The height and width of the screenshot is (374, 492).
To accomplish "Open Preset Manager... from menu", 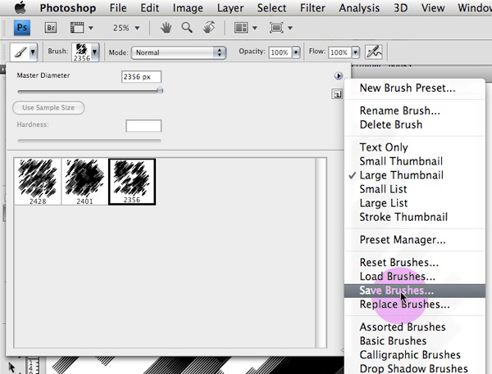I will 415,240.
